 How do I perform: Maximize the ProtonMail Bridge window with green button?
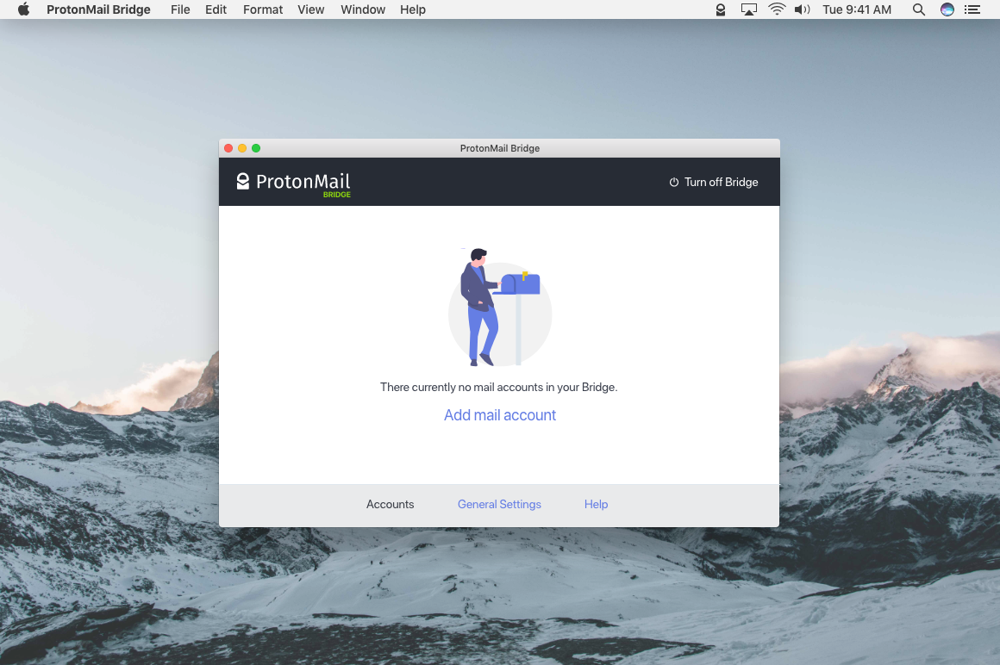click(x=256, y=148)
